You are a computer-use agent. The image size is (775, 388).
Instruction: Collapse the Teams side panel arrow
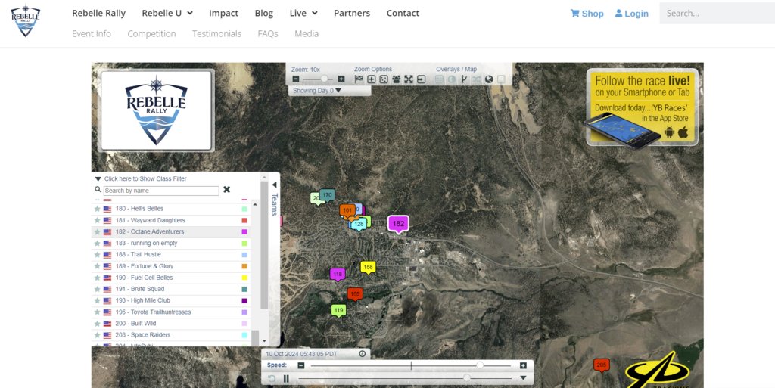point(274,185)
